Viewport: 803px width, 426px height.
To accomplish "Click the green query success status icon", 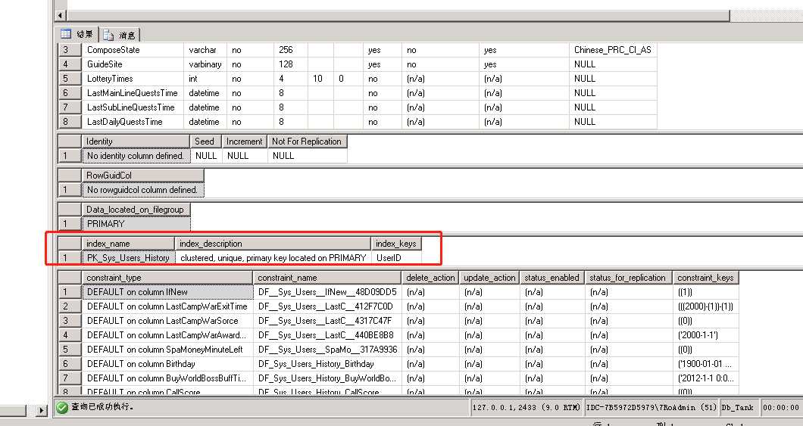I will pos(62,407).
